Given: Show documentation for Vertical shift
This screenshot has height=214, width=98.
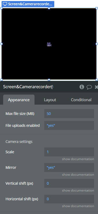Looking at the screenshot, I should (78, 190).
